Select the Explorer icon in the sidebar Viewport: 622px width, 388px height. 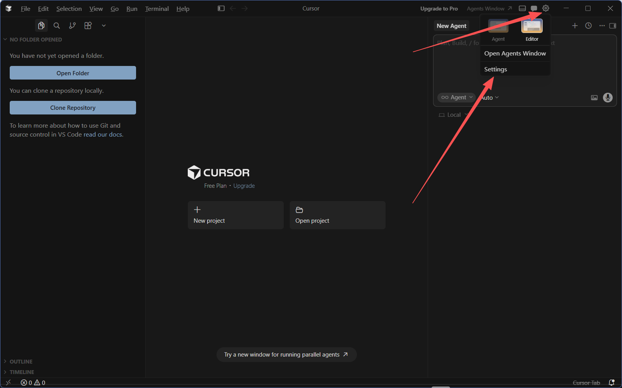point(41,26)
